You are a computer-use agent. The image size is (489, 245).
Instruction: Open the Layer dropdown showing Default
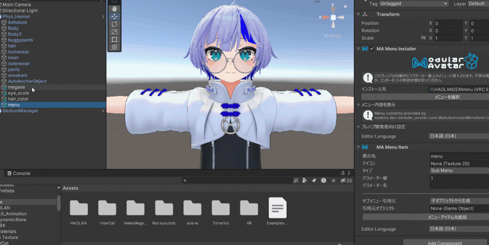point(478,3)
